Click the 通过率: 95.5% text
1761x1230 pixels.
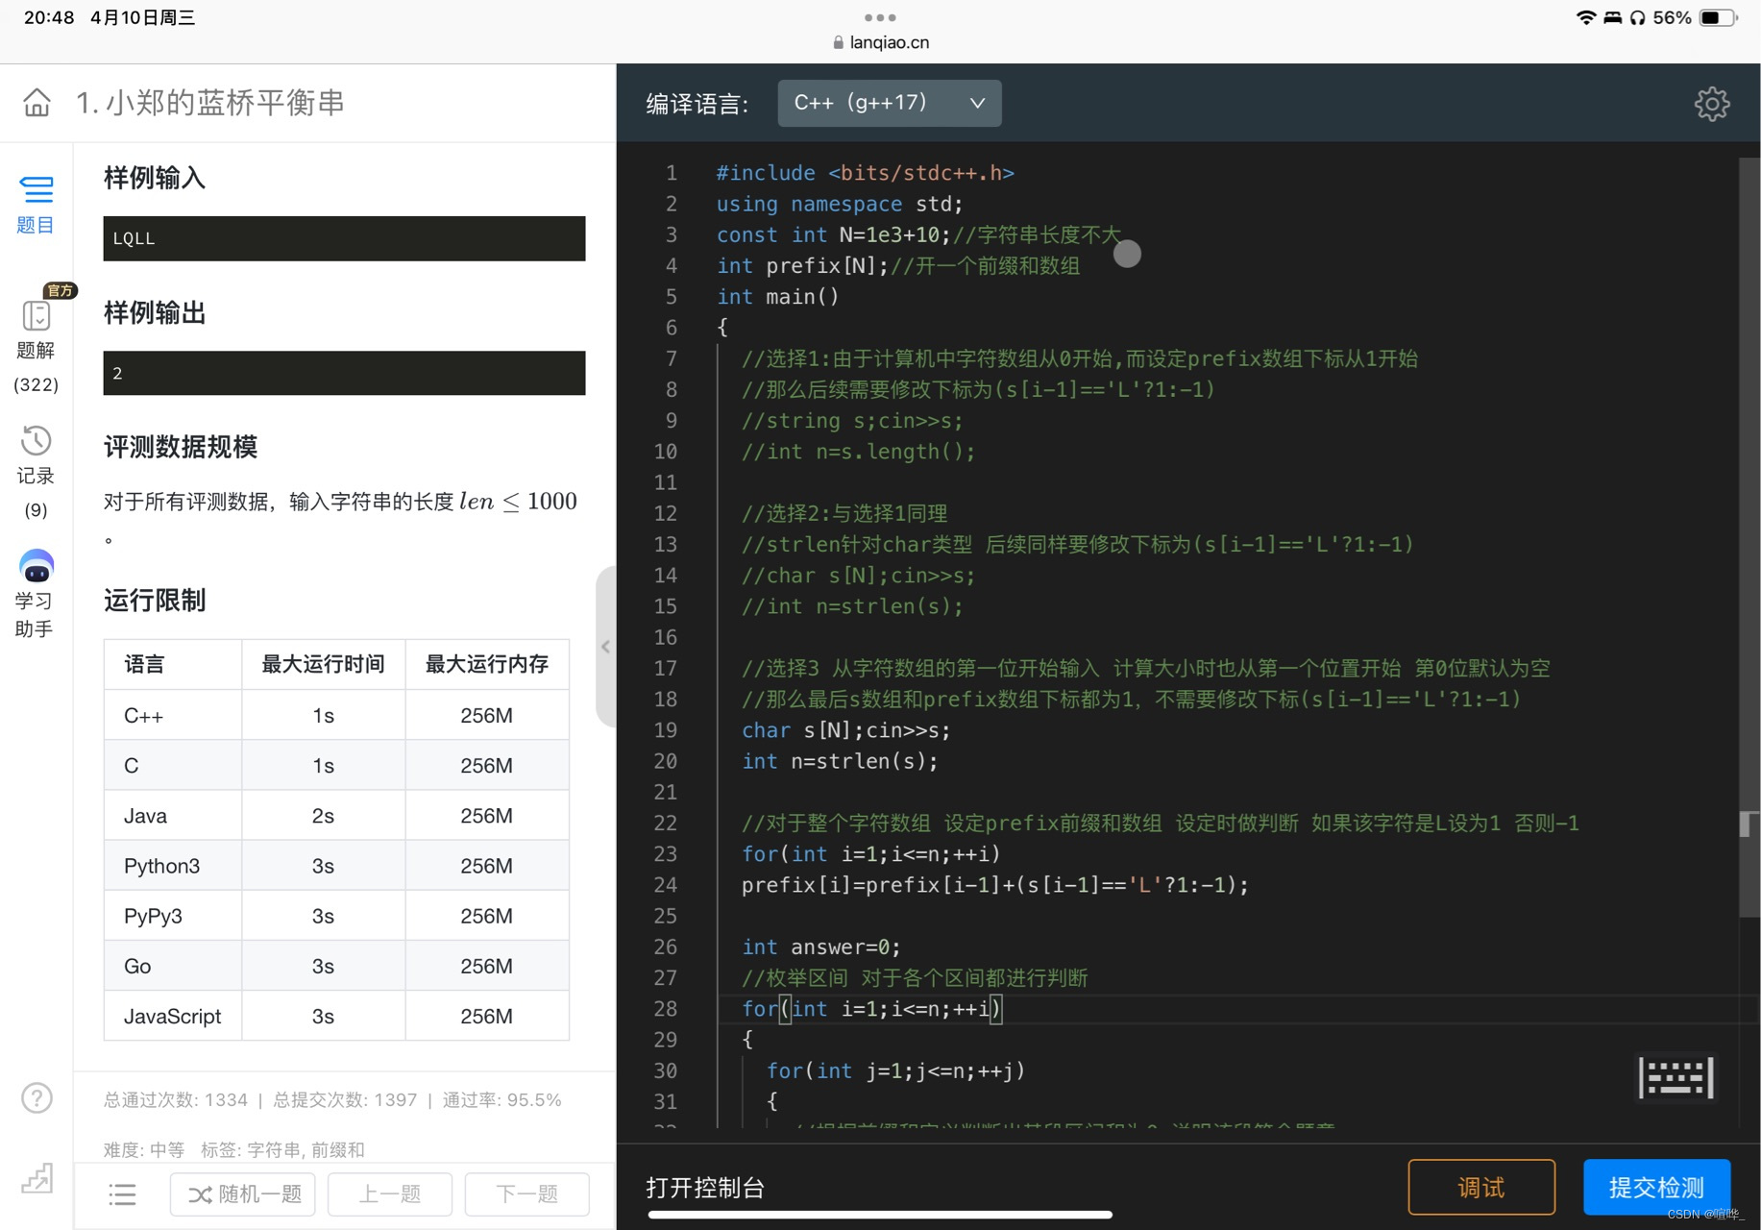(501, 1099)
